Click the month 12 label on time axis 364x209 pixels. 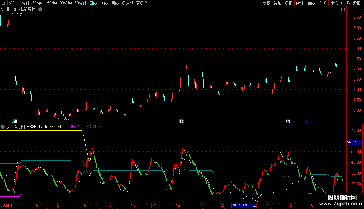point(178,205)
